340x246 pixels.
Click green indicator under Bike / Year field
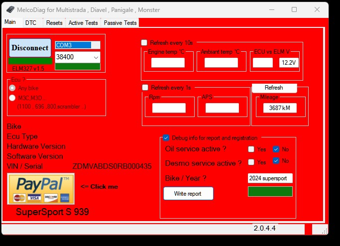[270, 191]
